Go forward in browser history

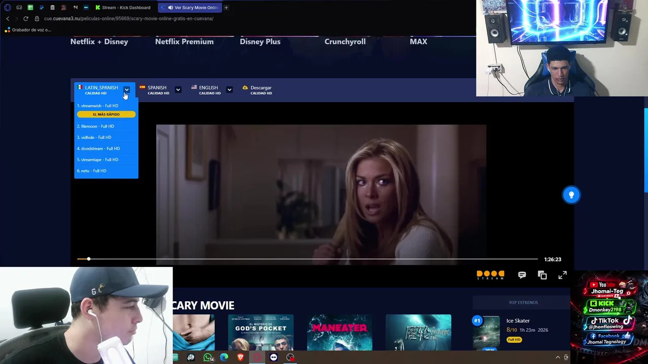coord(16,19)
